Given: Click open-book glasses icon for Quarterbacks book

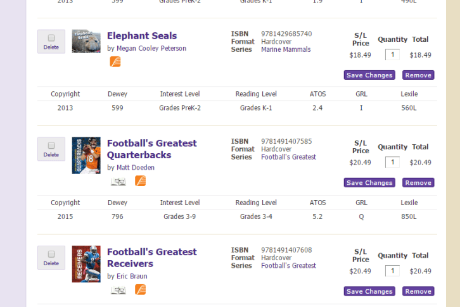Looking at the screenshot, I should (118, 182).
